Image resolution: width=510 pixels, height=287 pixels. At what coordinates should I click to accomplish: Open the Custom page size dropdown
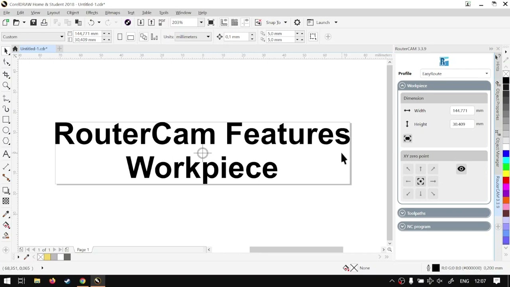pyautogui.click(x=62, y=37)
